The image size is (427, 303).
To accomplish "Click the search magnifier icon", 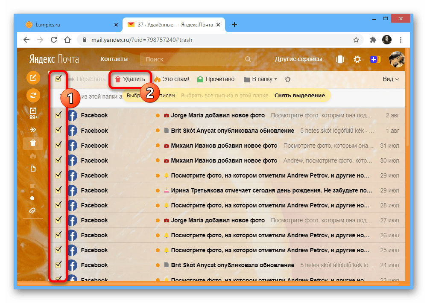I will (x=248, y=59).
